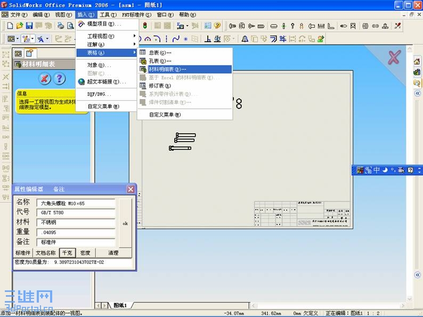
Task: Choose 材料明细表(B)... from table submenu
Action: [185, 69]
